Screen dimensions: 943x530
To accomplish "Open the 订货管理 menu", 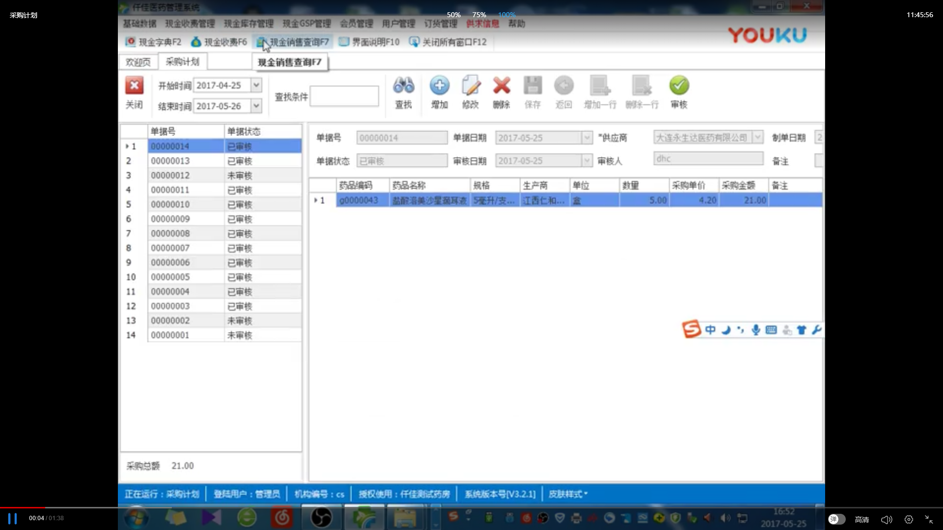I will tap(441, 24).
